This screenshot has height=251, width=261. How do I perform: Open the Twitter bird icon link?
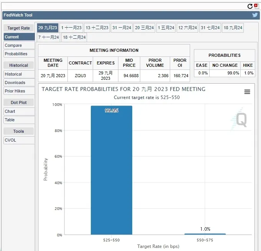point(255,15)
